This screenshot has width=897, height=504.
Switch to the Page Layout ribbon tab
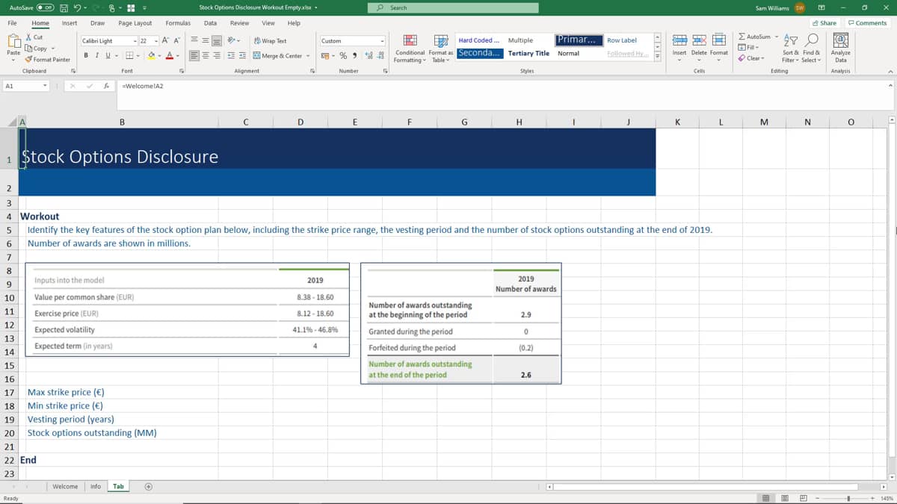(x=135, y=23)
